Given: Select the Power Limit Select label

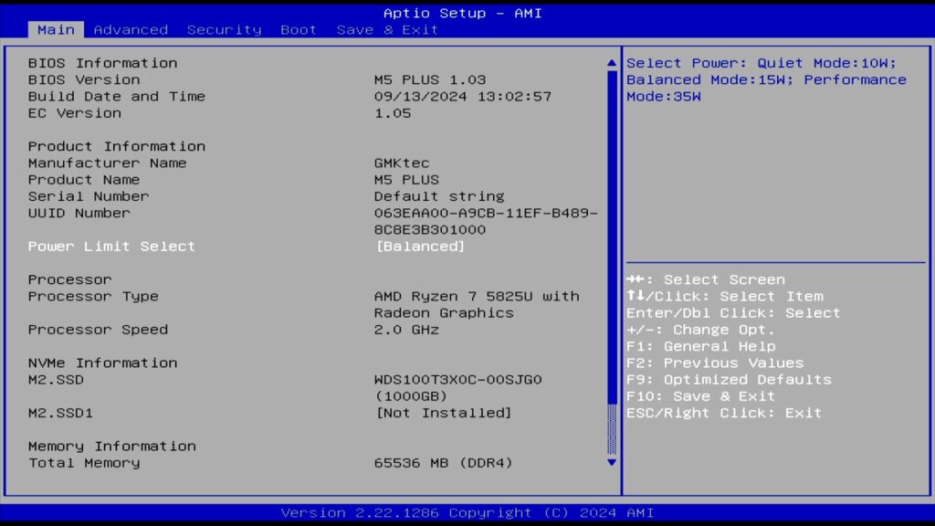Looking at the screenshot, I should click(x=111, y=247).
